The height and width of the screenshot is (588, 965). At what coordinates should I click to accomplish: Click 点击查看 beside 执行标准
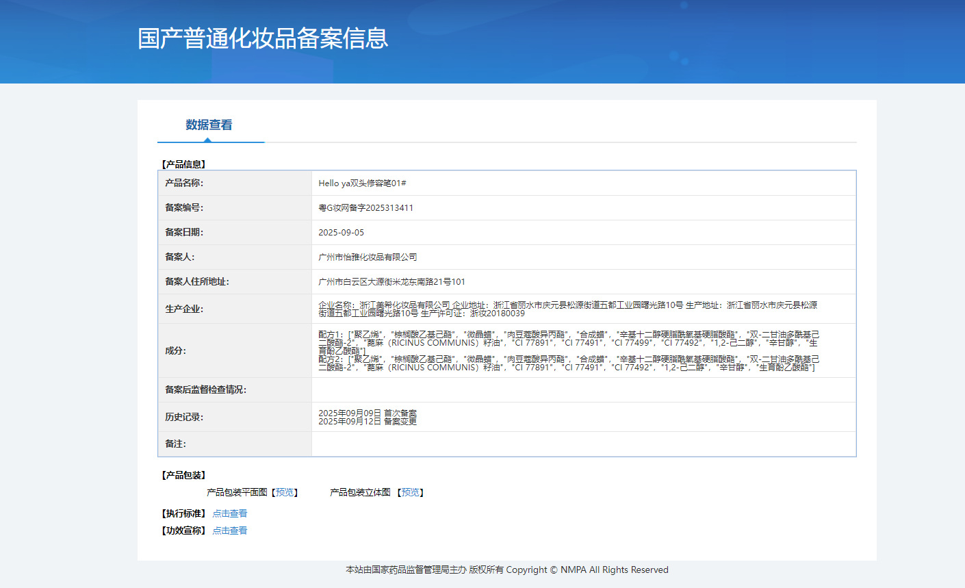click(229, 513)
